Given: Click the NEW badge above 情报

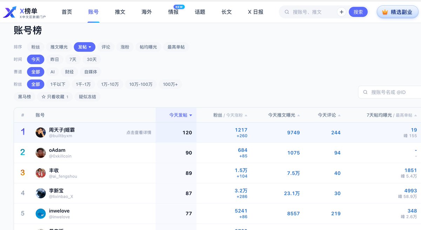Looking at the screenshot, I should (179, 7).
